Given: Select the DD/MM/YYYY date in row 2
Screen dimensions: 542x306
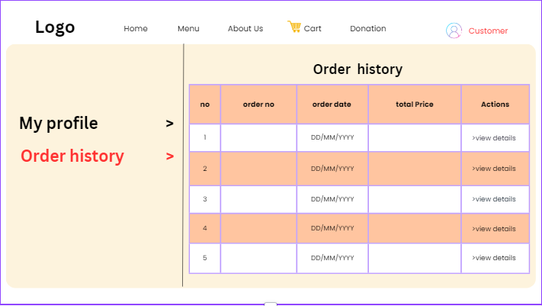Looking at the screenshot, I should (x=332, y=169).
